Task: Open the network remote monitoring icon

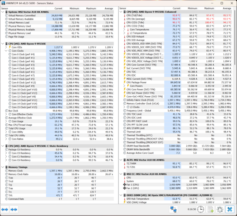Action: click(x=173, y=210)
